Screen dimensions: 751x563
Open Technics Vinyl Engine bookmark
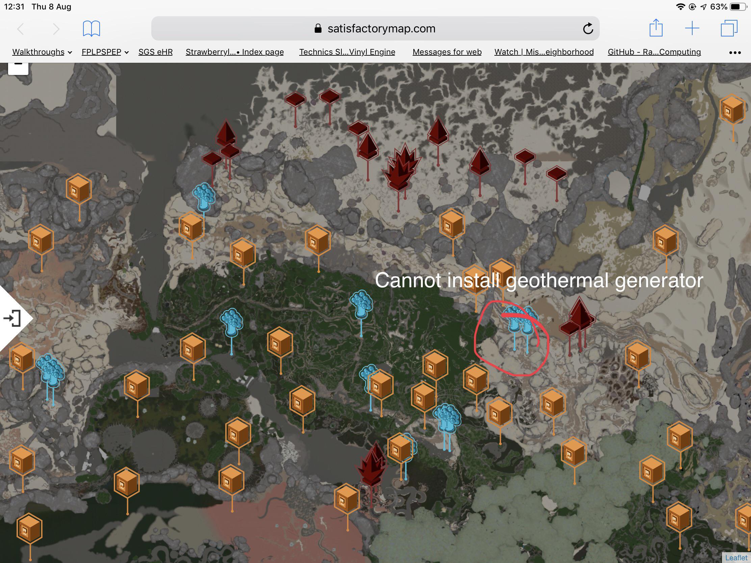(347, 52)
